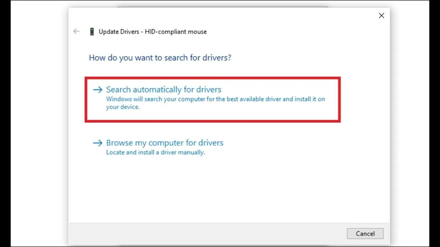The width and height of the screenshot is (440, 247).
Task: Click the greyed-out left arrow at top
Action: tap(76, 31)
